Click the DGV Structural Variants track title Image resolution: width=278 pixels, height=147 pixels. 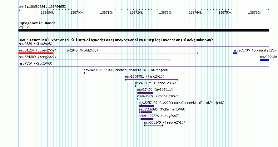click(x=116, y=40)
